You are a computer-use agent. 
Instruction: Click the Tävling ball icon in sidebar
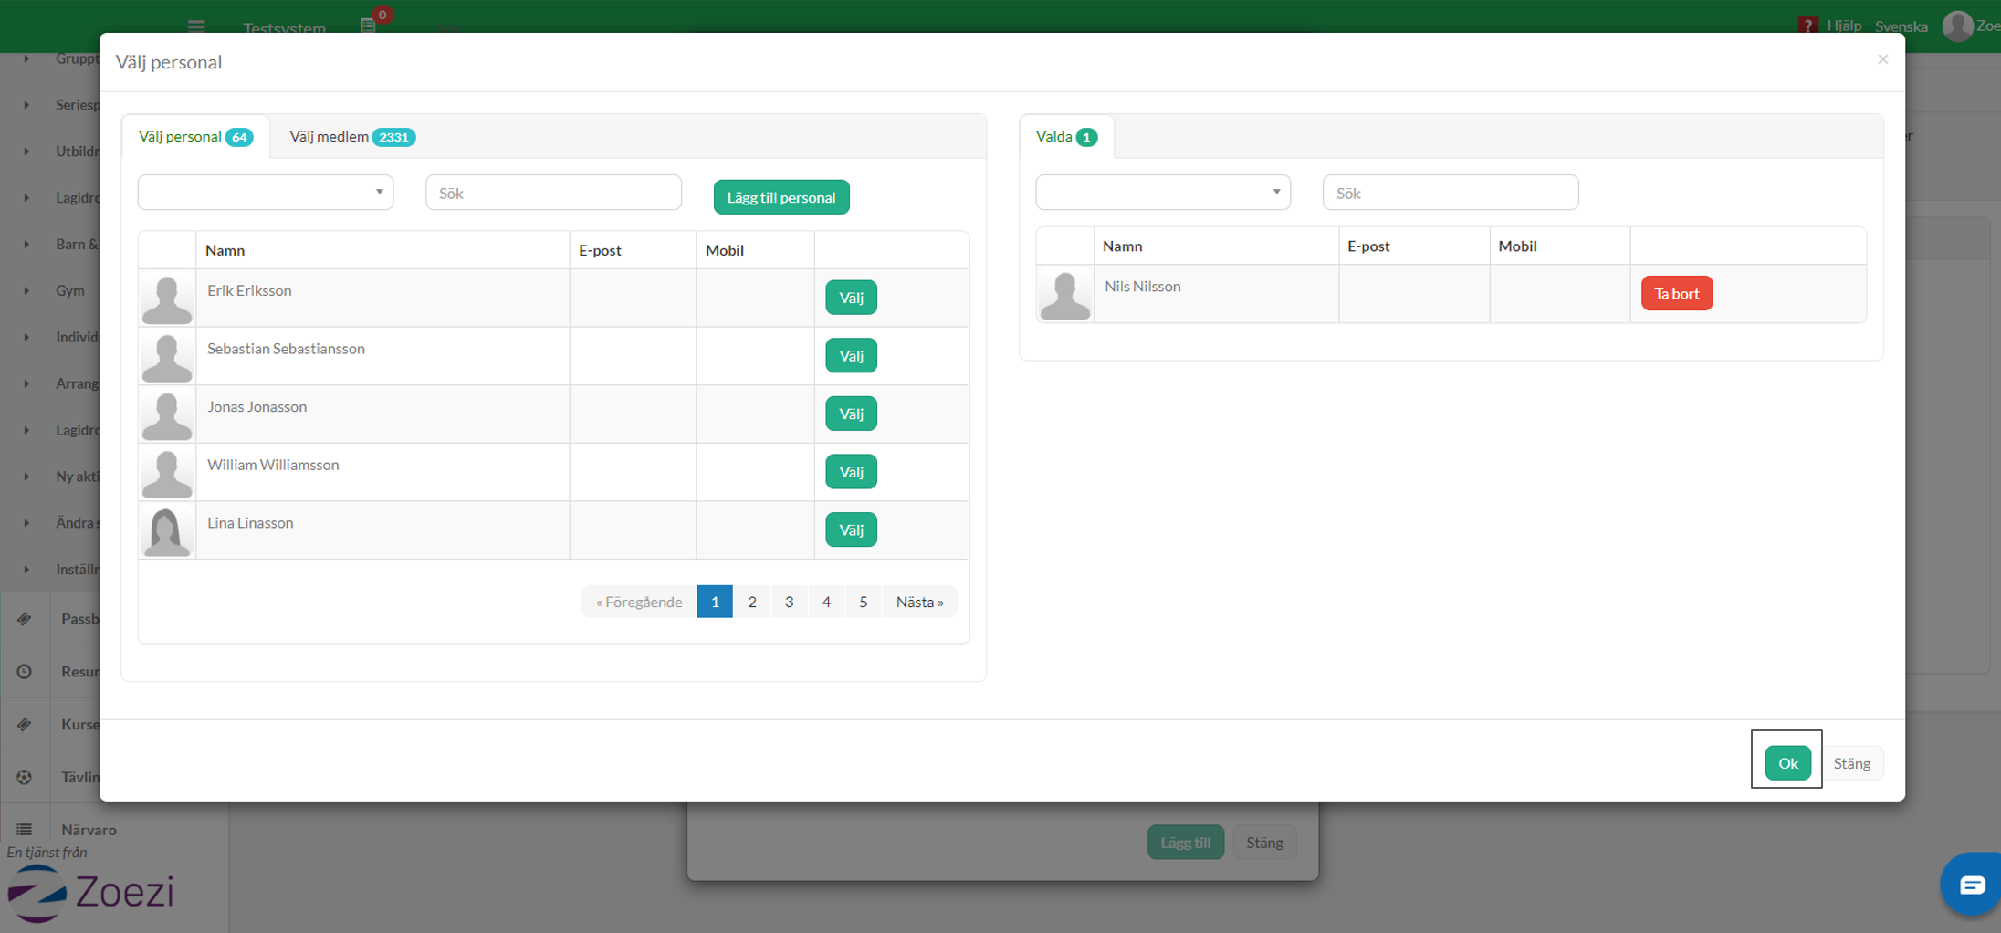point(24,777)
